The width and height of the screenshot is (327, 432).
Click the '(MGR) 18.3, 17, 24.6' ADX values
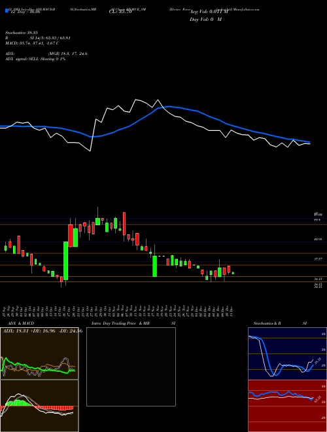point(68,54)
